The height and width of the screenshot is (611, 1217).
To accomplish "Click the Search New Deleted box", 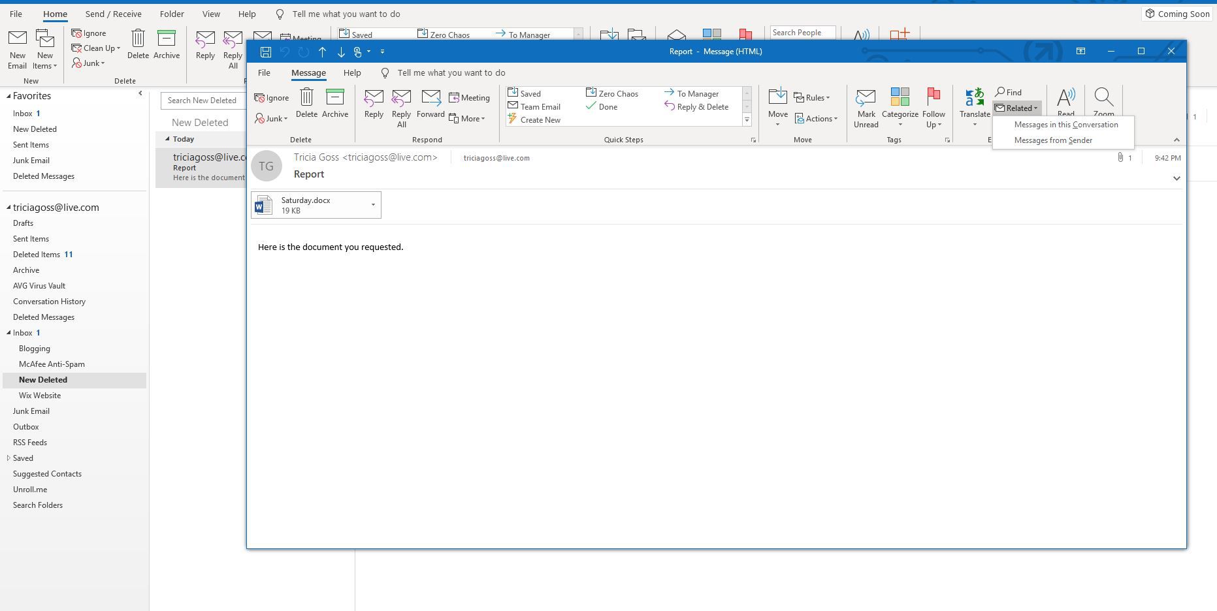I will (203, 100).
